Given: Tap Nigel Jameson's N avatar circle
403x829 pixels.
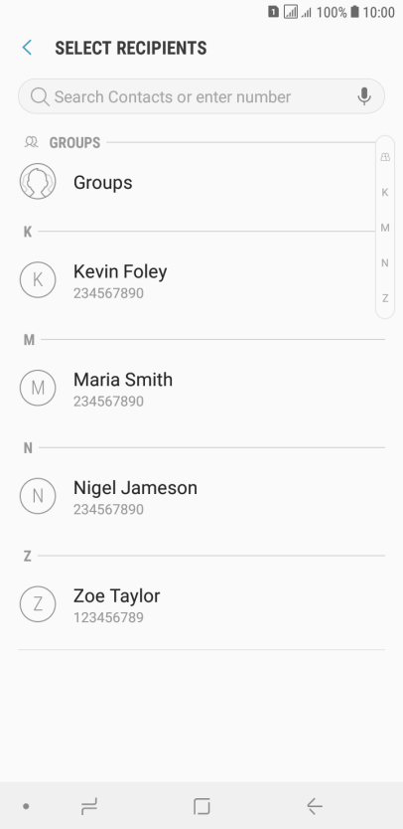Looking at the screenshot, I should pos(38,496).
